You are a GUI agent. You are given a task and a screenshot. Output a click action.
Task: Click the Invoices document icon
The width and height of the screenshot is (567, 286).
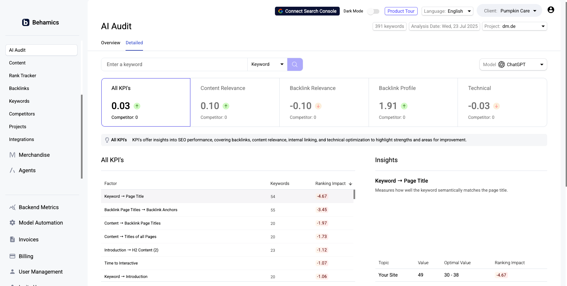tap(12, 240)
